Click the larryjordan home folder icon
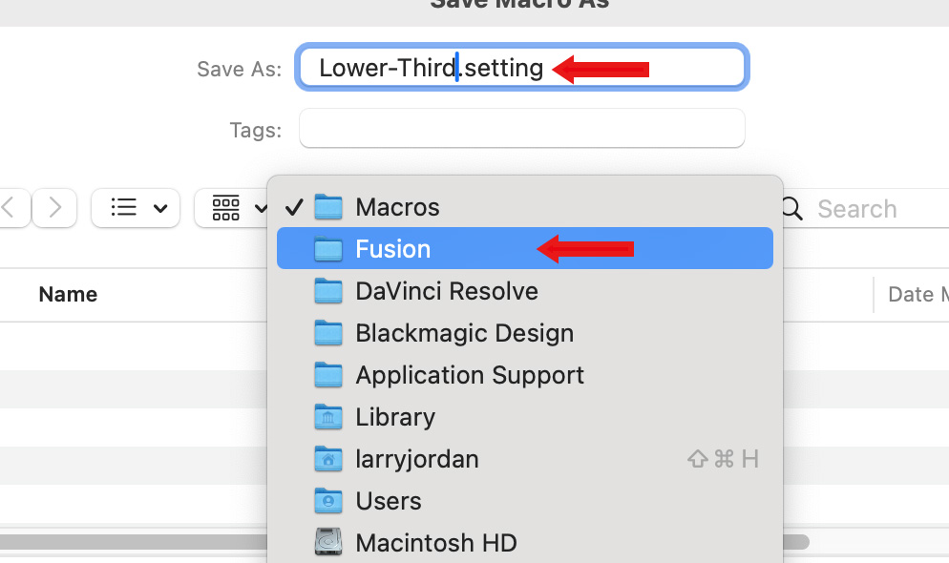The width and height of the screenshot is (949, 563). [328, 459]
